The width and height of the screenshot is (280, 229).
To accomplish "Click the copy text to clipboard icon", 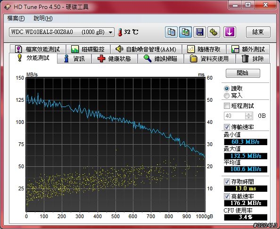I will (171, 32).
